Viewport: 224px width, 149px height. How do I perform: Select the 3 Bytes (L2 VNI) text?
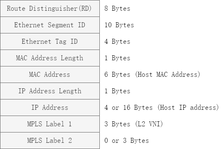(x=134, y=124)
